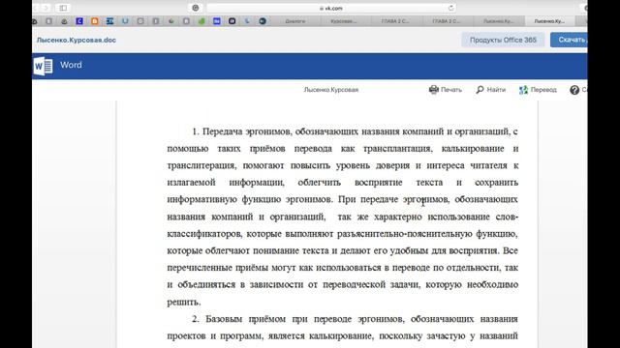Click the word "калькирование," in paragraph 2

(341, 335)
